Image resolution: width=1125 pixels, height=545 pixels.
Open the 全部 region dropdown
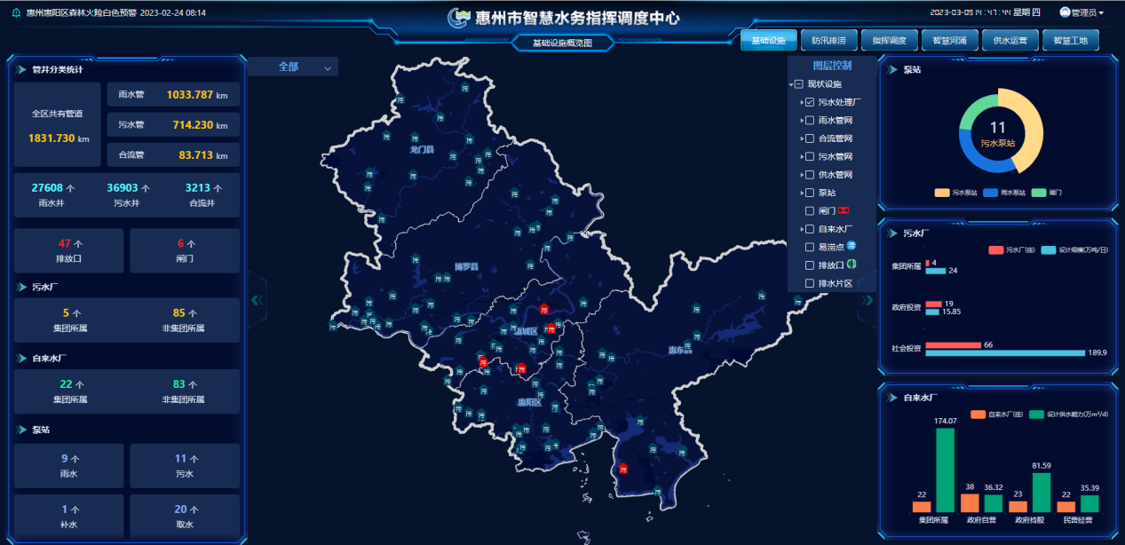293,67
